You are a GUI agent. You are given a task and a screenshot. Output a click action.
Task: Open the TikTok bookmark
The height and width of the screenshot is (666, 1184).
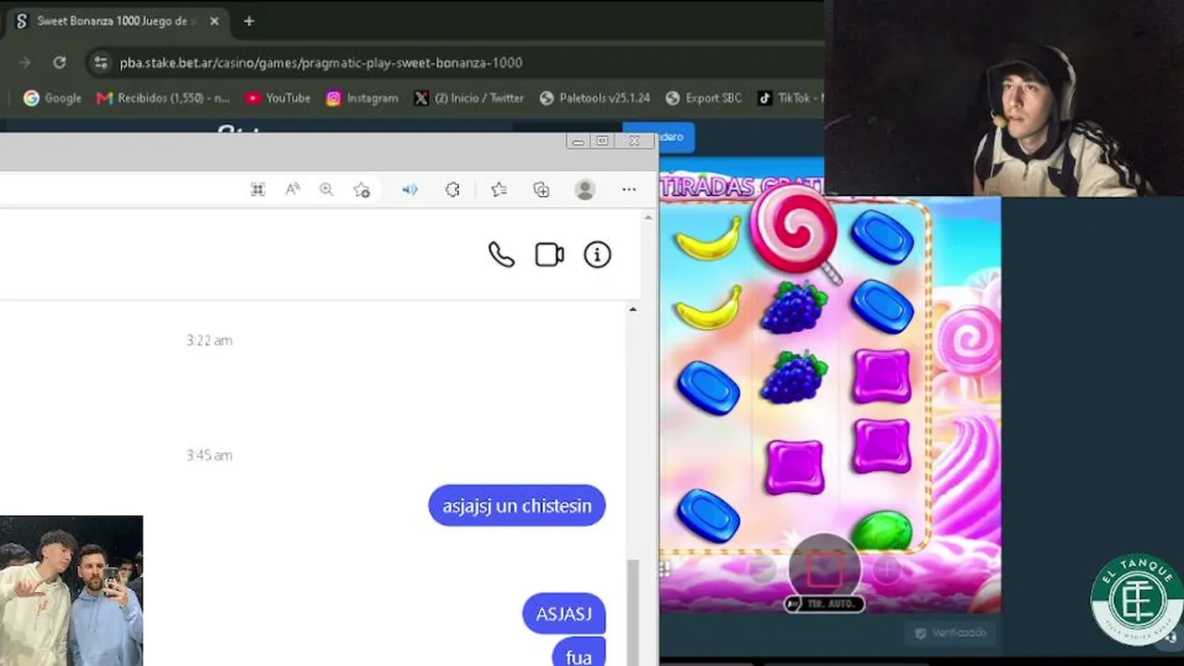click(790, 98)
